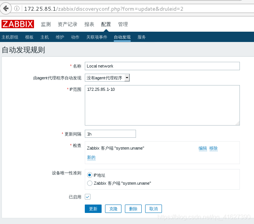The width and height of the screenshot is (254, 224).
Task: Toggle the 已启用 checkbox
Action: click(x=87, y=197)
